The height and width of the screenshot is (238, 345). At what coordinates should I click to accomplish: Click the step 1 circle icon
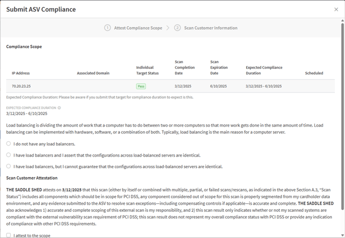click(x=107, y=28)
